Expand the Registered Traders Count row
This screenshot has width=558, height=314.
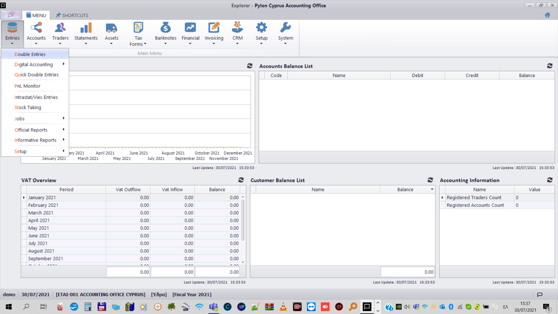[x=442, y=197]
